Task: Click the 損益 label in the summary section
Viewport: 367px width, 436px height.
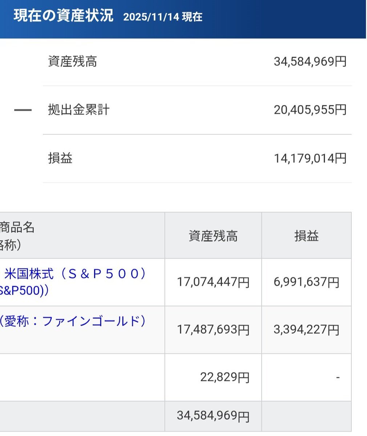Action: click(x=60, y=158)
